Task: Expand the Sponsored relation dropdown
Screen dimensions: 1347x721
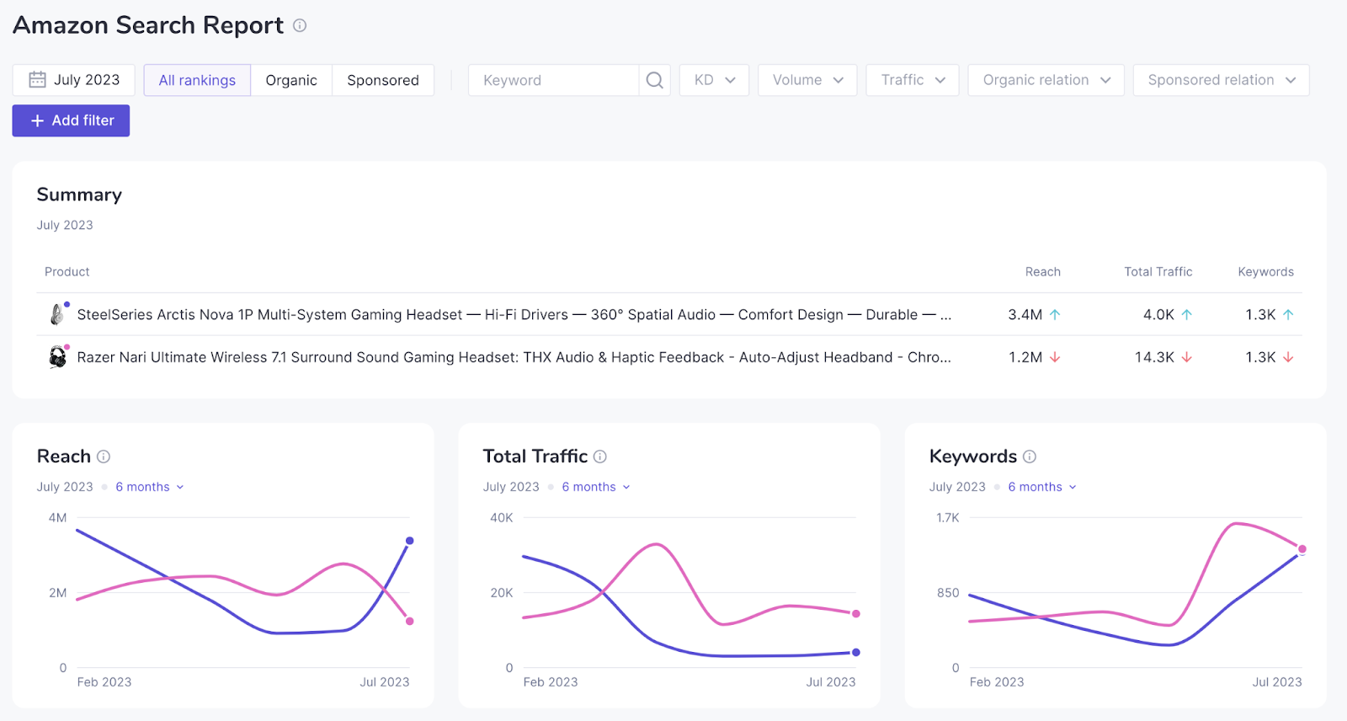Action: coord(1221,80)
